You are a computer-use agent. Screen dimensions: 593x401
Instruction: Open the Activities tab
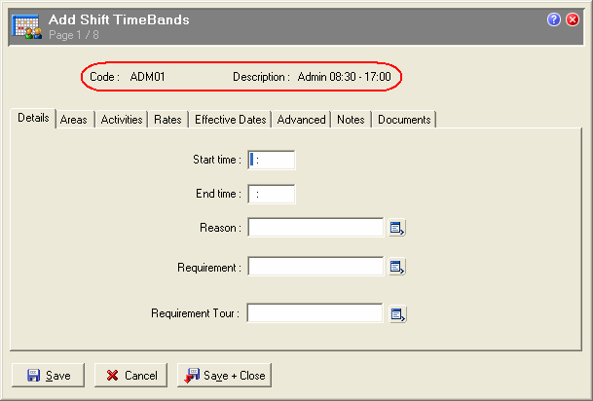(x=122, y=120)
